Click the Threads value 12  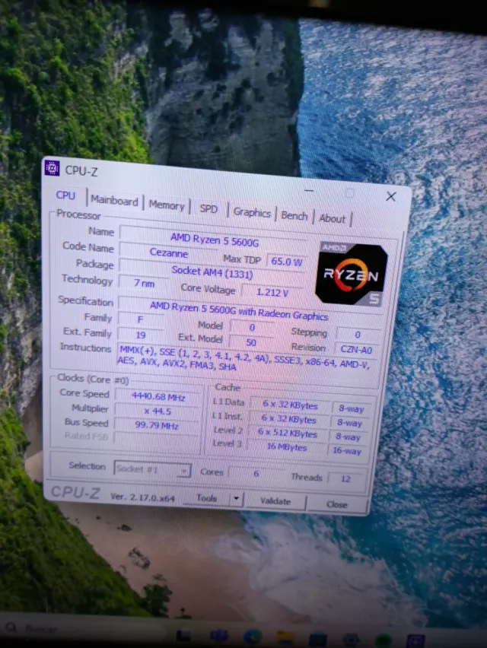tap(345, 479)
